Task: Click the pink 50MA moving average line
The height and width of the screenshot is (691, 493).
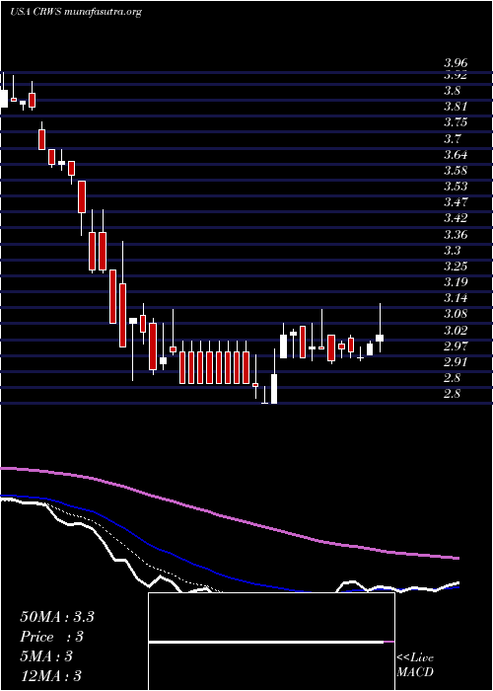Action: tap(230, 518)
